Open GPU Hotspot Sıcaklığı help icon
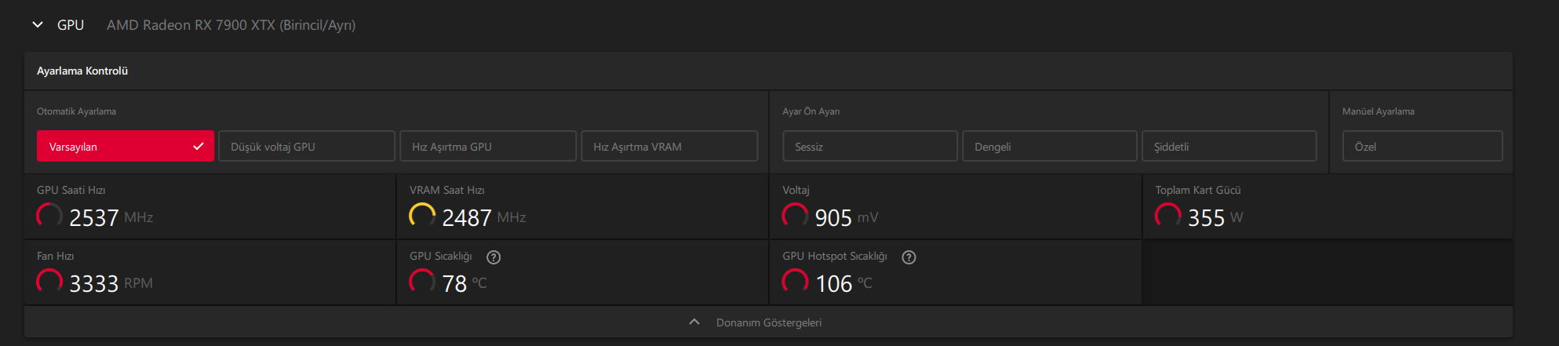This screenshot has width=1559, height=346. click(x=909, y=257)
